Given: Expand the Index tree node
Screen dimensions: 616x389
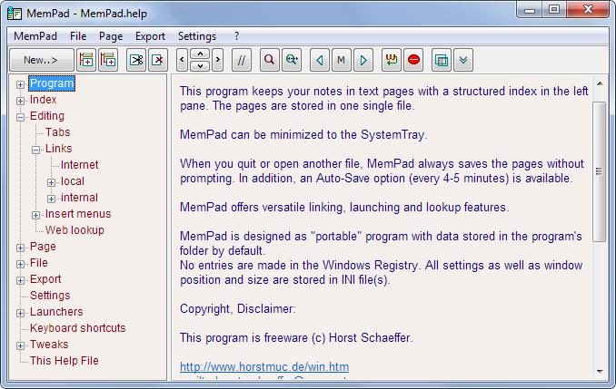Looking at the screenshot, I should pos(20,102).
